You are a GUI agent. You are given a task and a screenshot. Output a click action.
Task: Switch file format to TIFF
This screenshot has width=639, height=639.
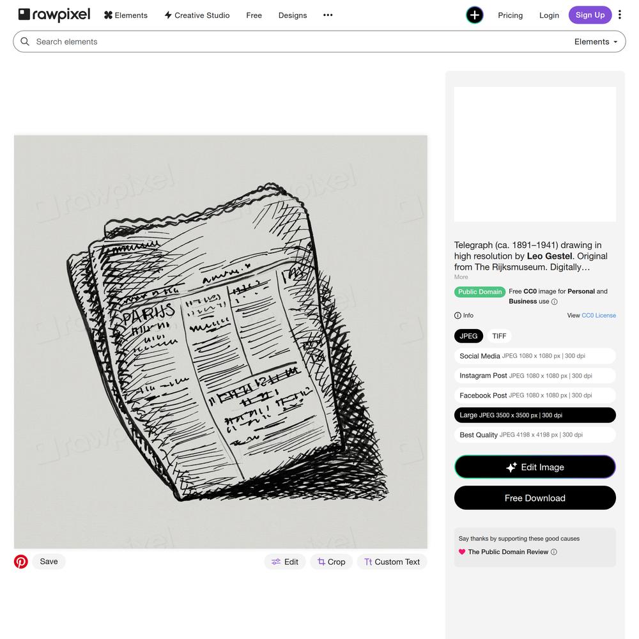(499, 336)
